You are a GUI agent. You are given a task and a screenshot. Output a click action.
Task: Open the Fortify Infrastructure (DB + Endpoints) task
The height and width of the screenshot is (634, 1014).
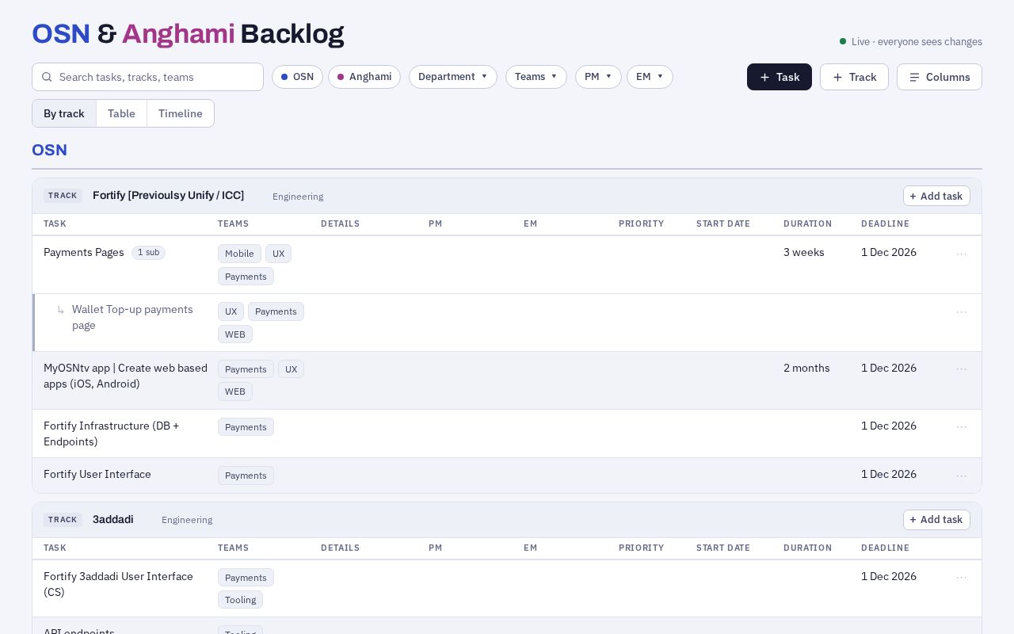(111, 433)
